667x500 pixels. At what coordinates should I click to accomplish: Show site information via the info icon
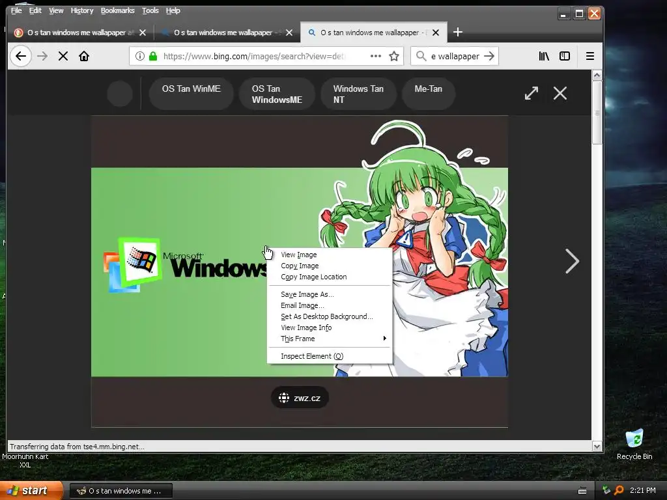(x=140, y=56)
